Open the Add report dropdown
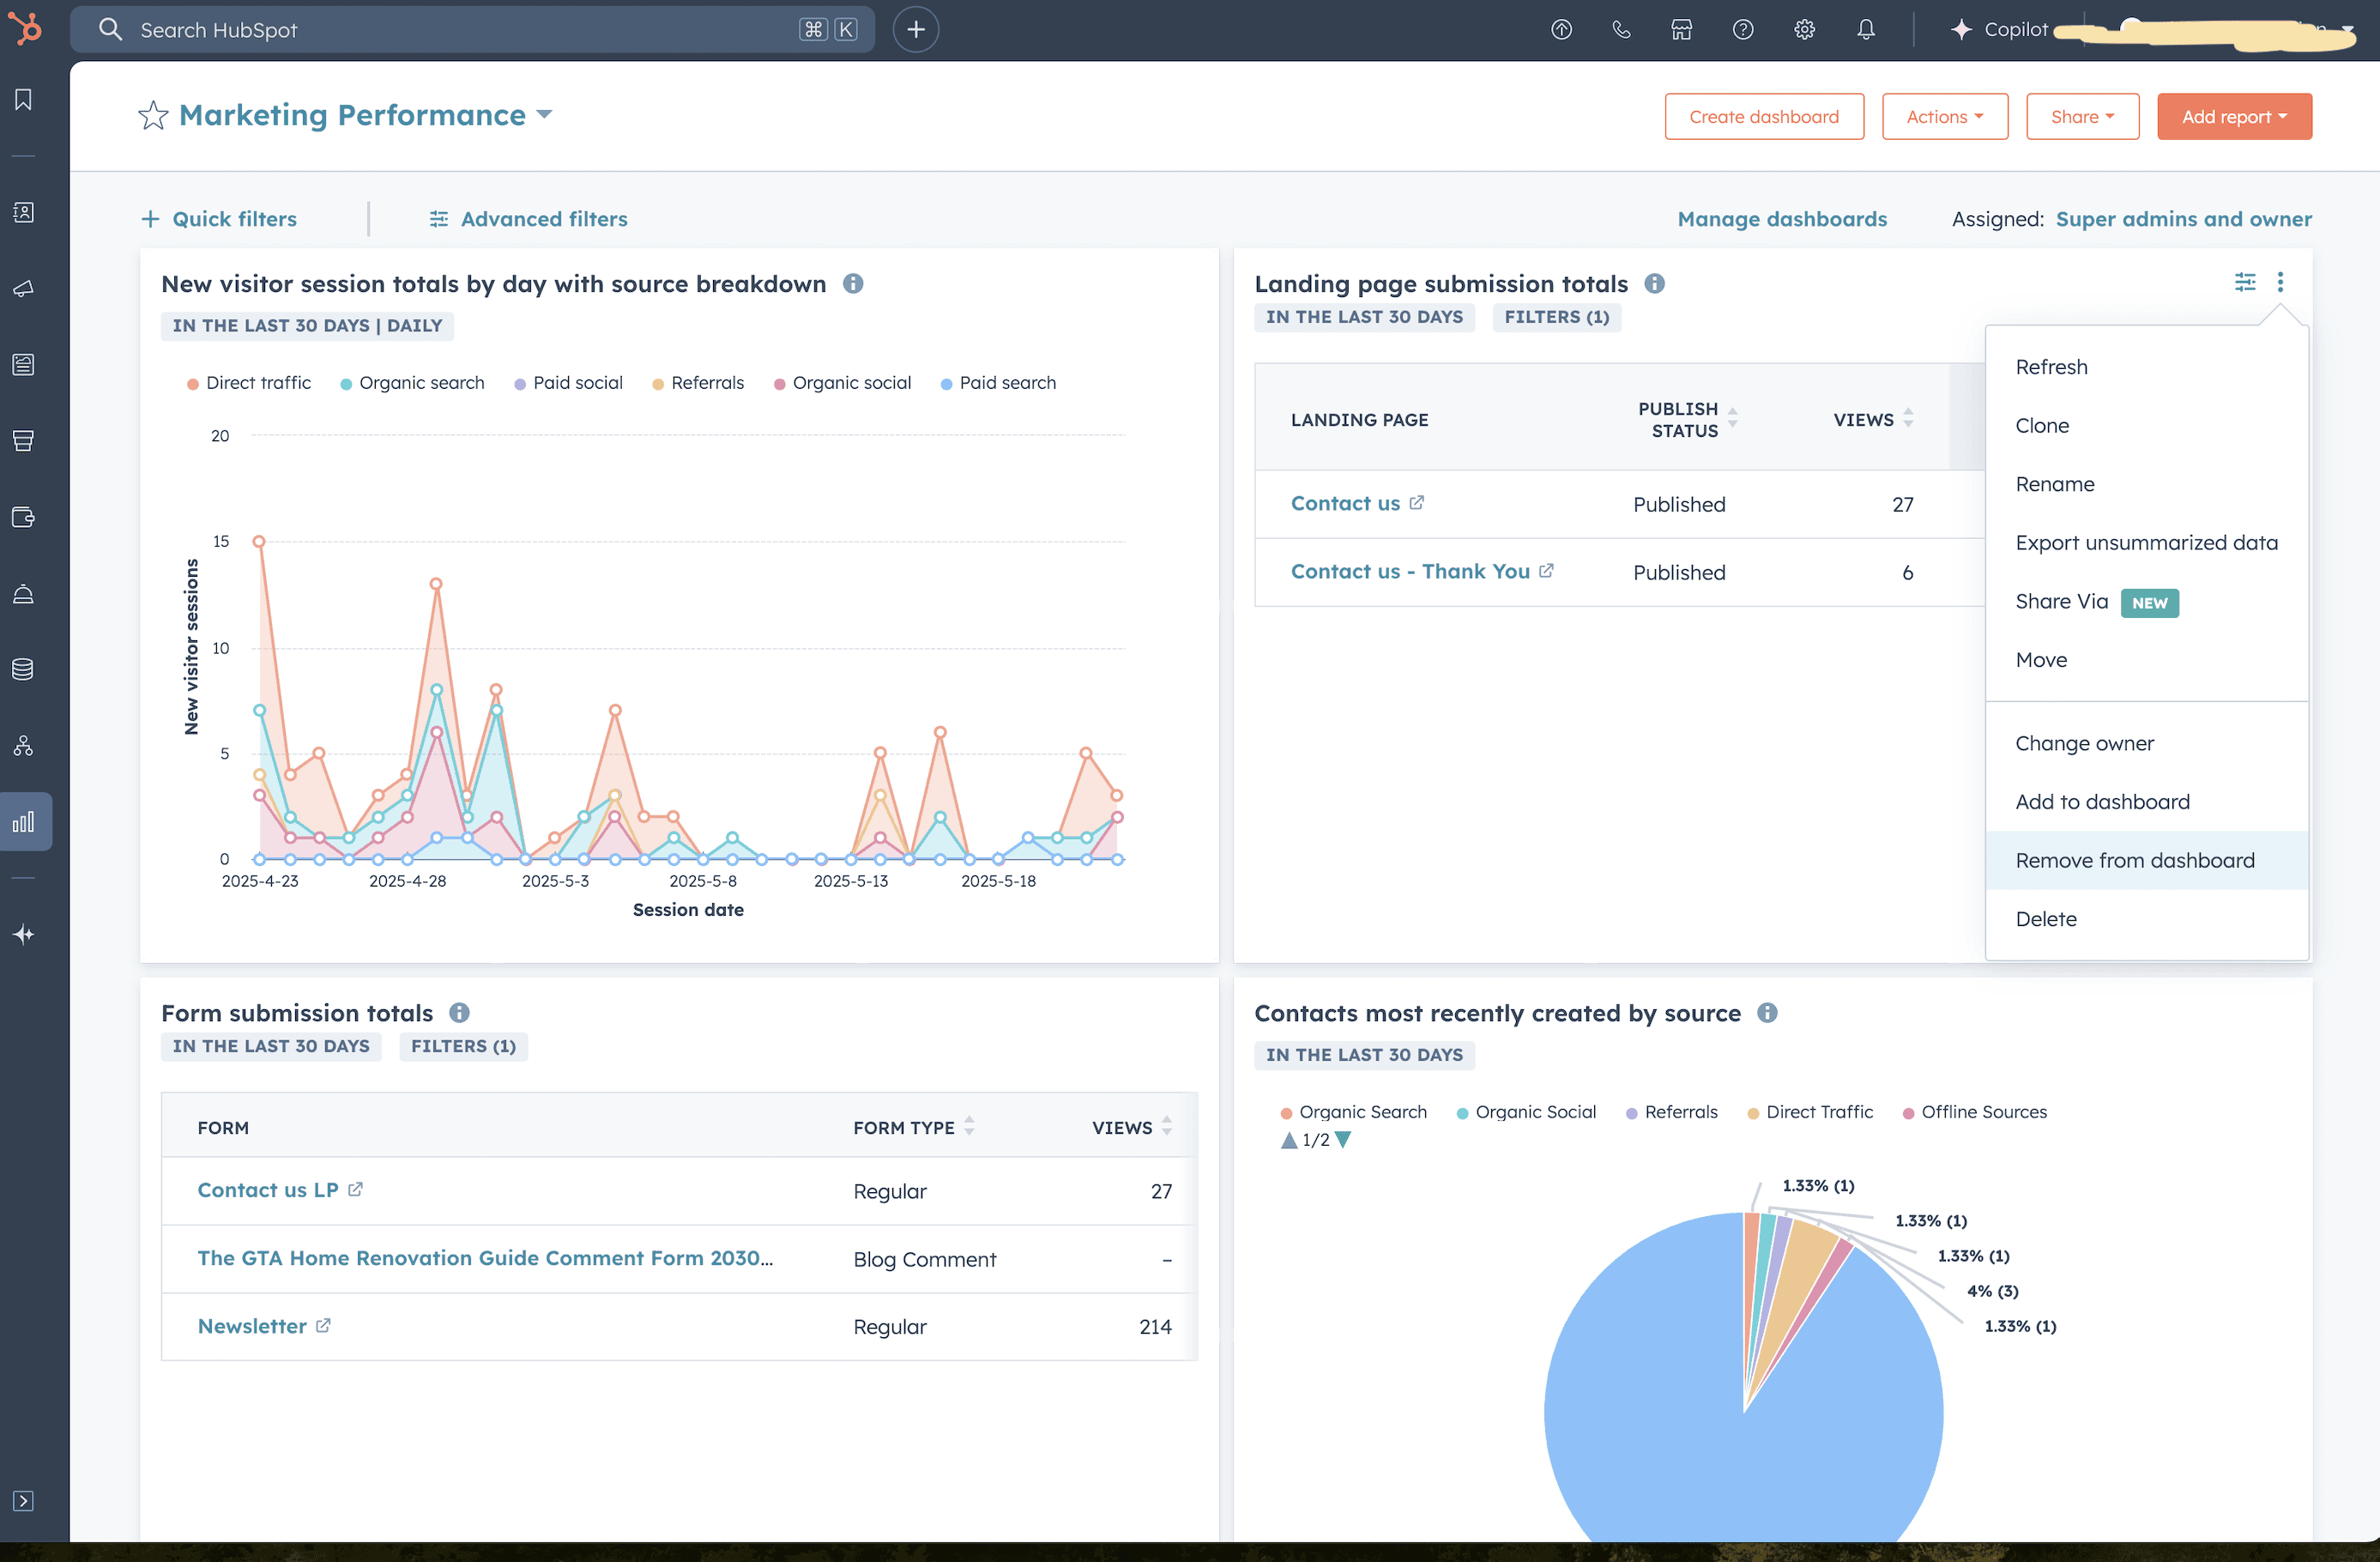The image size is (2380, 1562). pos(2233,117)
